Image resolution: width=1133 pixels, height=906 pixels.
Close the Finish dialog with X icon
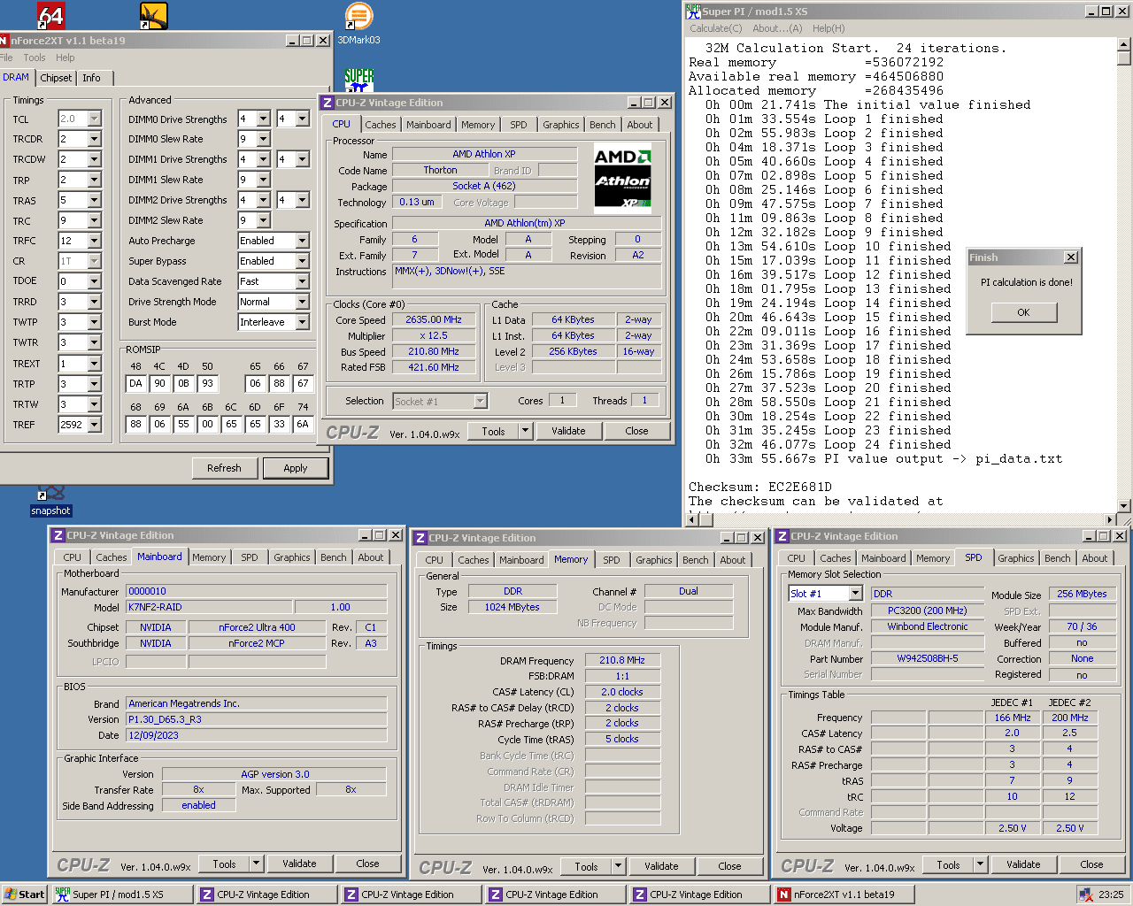[x=1070, y=257]
